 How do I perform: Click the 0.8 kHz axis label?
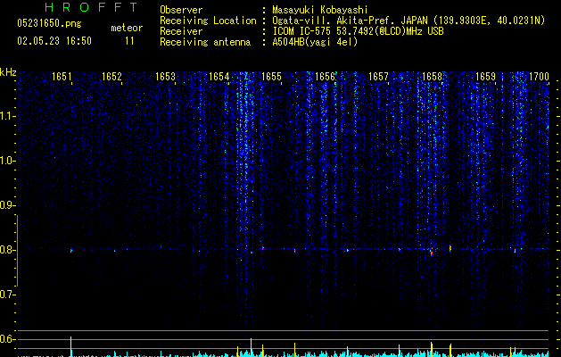click(x=7, y=250)
